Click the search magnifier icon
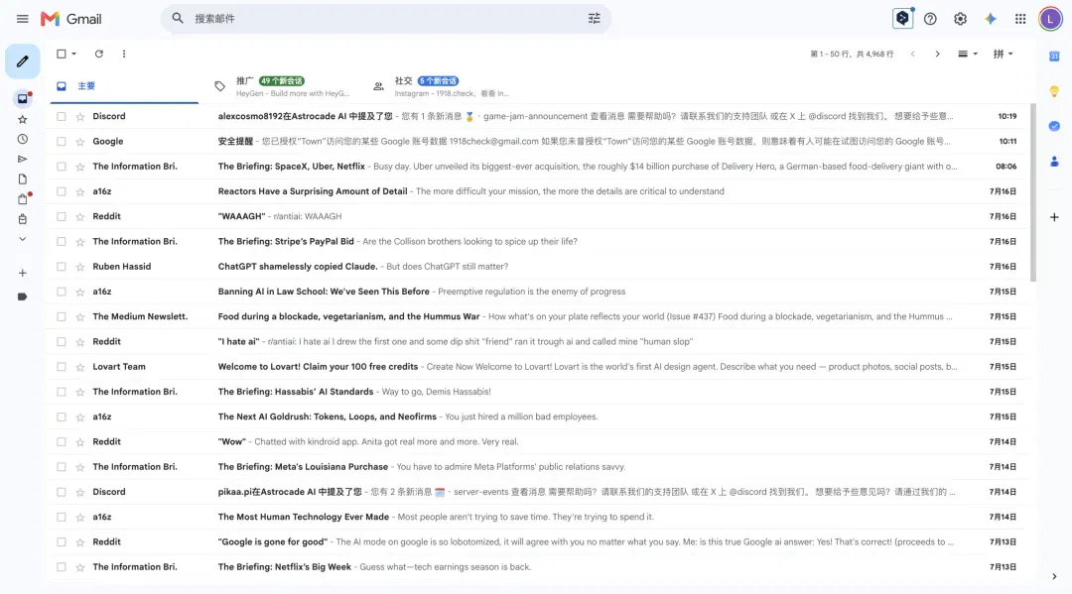 point(178,19)
